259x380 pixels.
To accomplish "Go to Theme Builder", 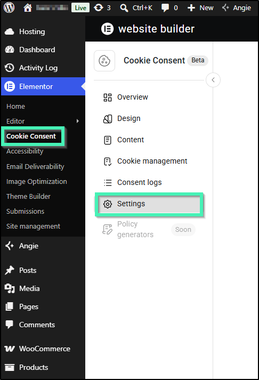I will (29, 196).
